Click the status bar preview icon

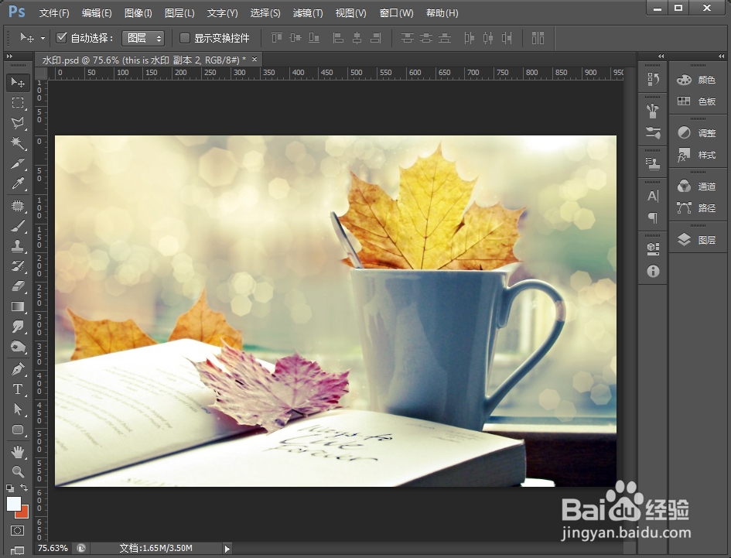point(81,548)
